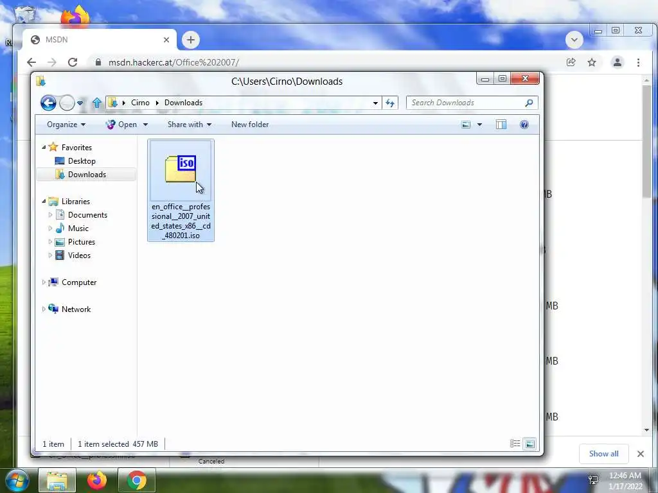Click the Refresh button in Explorer

[x=390, y=103]
